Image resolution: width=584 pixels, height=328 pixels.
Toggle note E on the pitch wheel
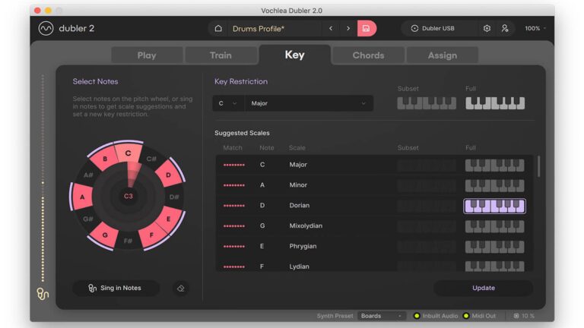(168, 219)
